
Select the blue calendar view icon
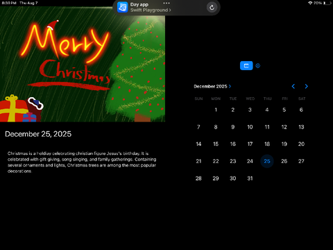coord(246,66)
